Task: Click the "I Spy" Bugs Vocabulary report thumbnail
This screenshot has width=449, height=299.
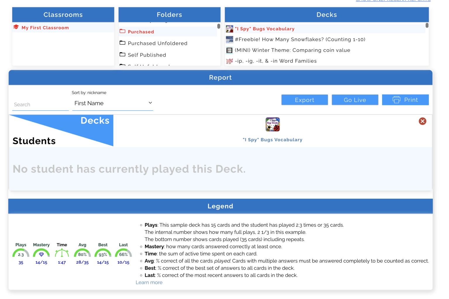Action: (x=272, y=124)
